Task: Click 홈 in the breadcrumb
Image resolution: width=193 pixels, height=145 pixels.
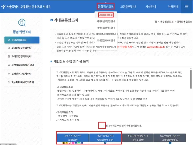Action: click(x=156, y=22)
